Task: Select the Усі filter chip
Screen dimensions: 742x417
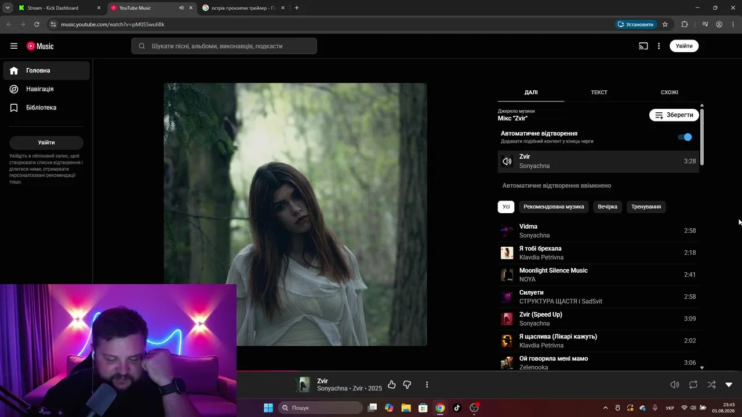Action: coord(506,207)
